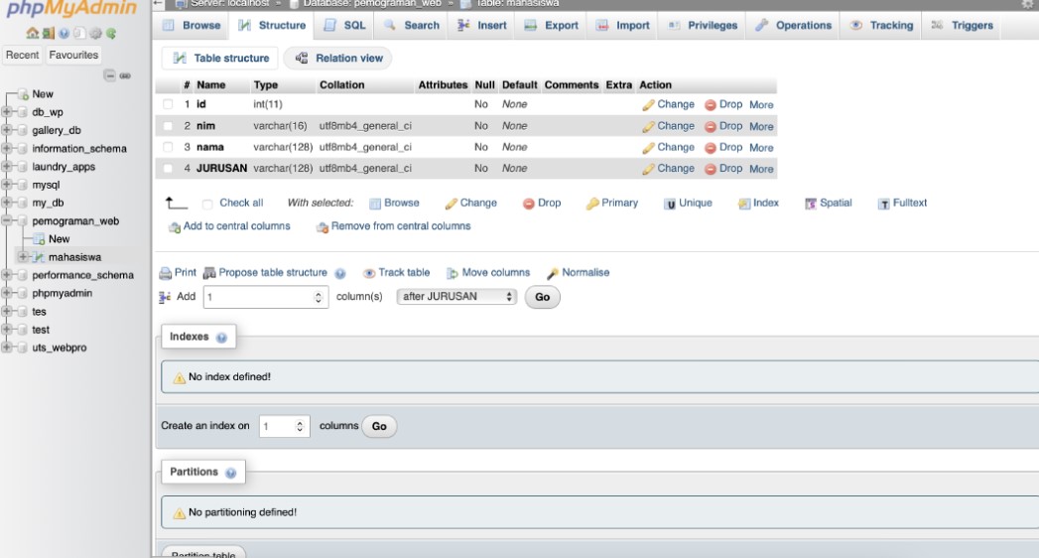Click the Change pencil icon for nim row
1039x558 pixels.
(x=648, y=126)
